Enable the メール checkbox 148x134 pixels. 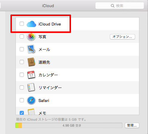(x=22, y=49)
